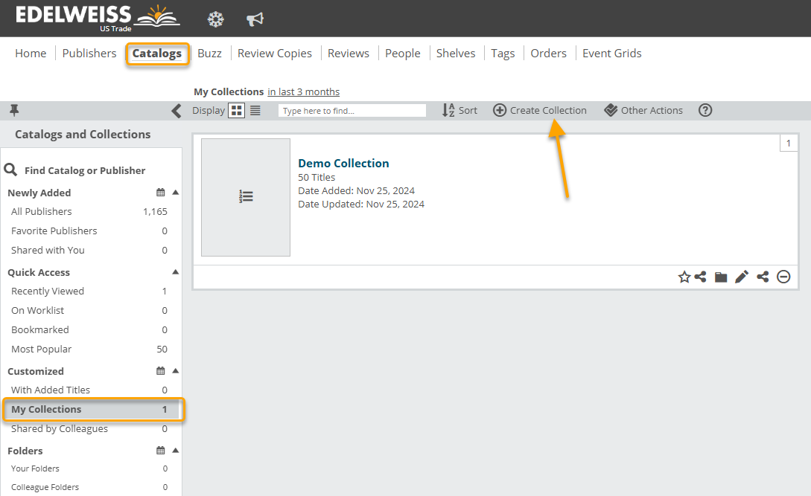Click the snowflake icon in header
The height and width of the screenshot is (496, 811).
(x=215, y=19)
